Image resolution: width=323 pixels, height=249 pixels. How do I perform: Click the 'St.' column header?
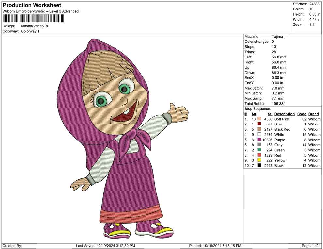tap(270, 114)
